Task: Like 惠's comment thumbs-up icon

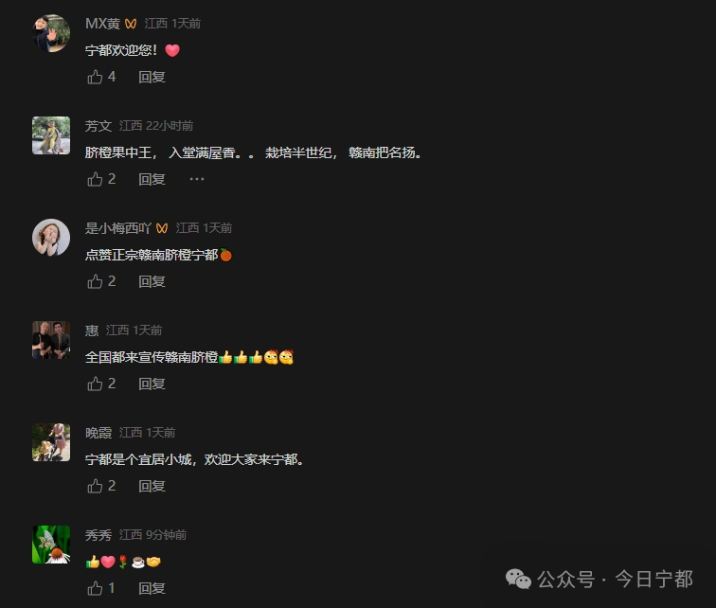Action: [95, 384]
